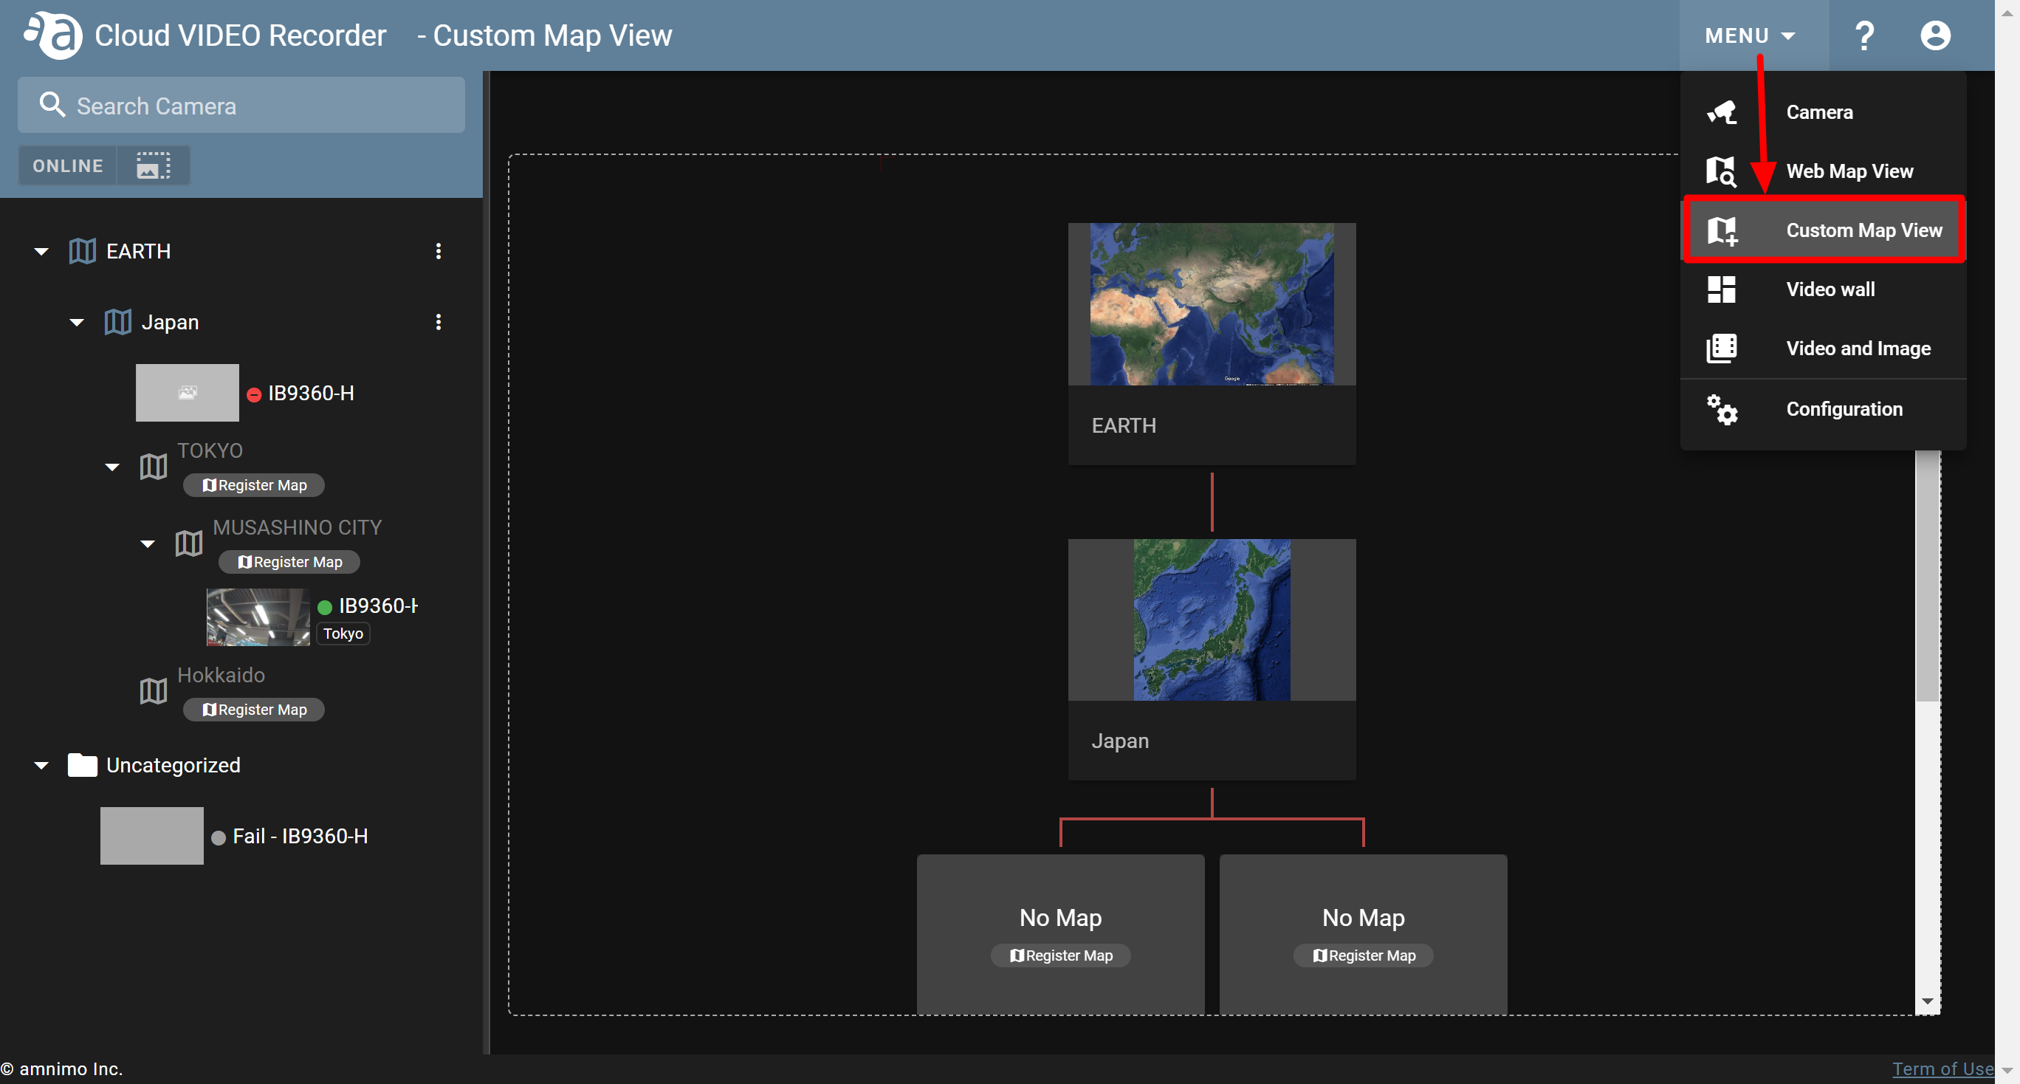Select Camera from the menu
The height and width of the screenshot is (1084, 2020).
(x=1818, y=112)
